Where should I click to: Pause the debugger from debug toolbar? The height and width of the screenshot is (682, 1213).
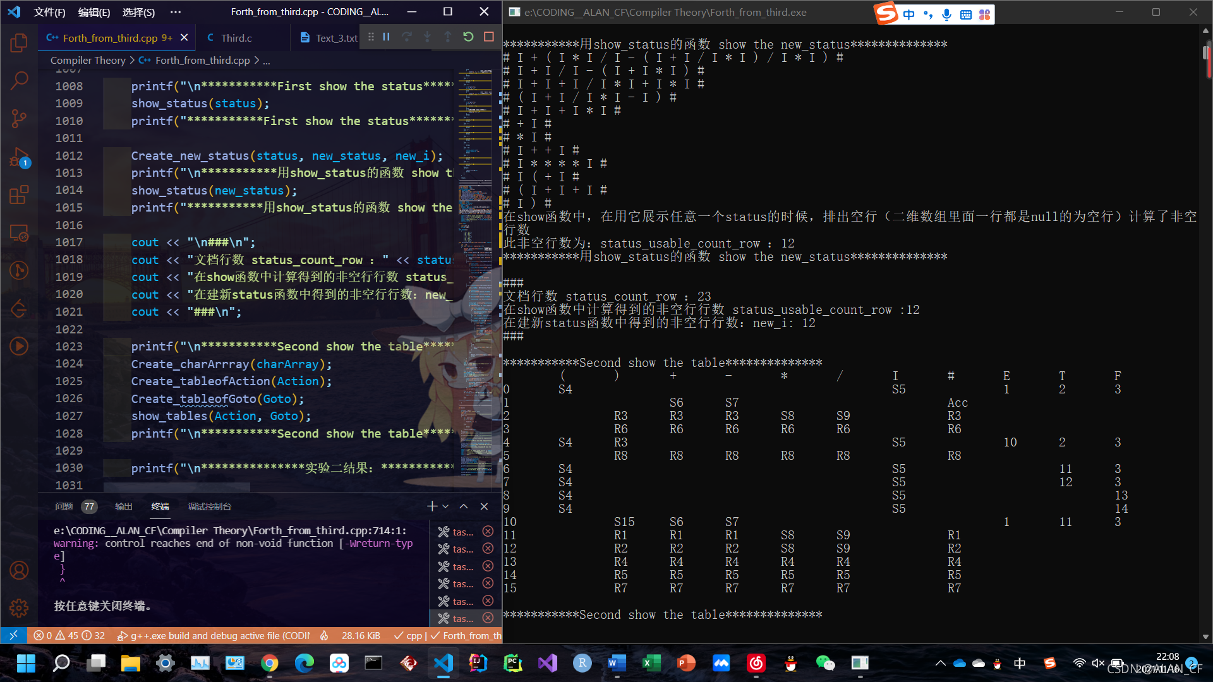click(x=386, y=37)
